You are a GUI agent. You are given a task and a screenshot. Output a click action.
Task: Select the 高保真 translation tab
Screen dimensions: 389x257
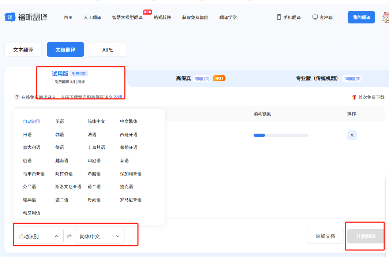[201, 78]
